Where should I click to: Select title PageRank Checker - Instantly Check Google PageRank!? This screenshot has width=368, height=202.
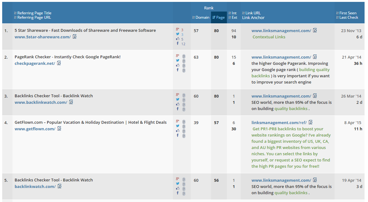[x=68, y=57]
